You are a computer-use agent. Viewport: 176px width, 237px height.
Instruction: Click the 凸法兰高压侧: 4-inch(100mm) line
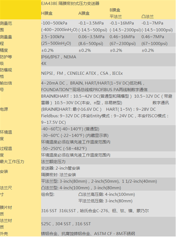[107, 194]
